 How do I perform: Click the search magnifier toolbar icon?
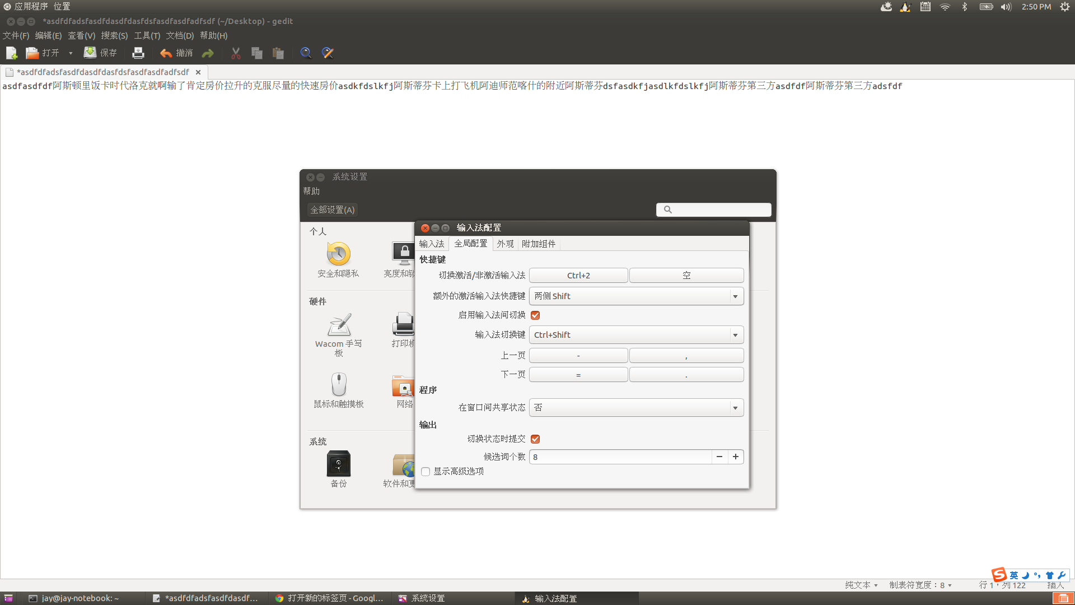click(x=306, y=53)
